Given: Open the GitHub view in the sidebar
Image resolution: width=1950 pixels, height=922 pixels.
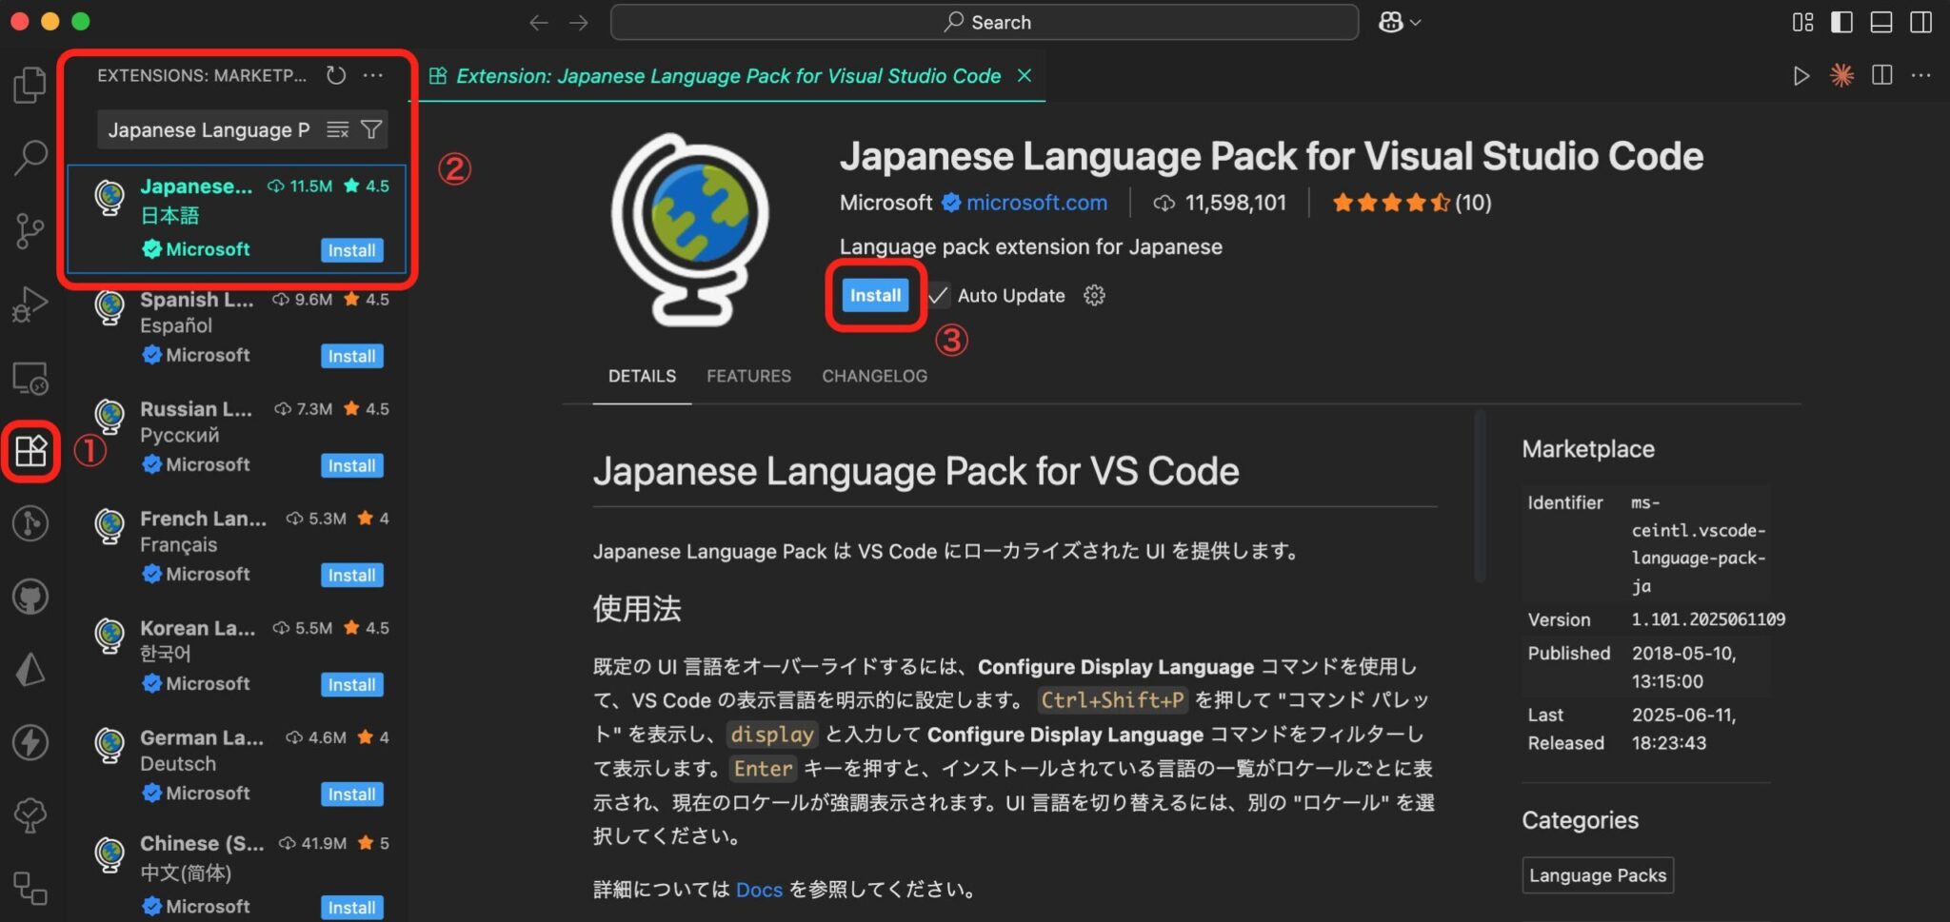Looking at the screenshot, I should pos(30,597).
